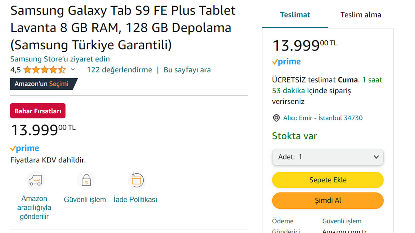Select the Teslimat tab
The height and width of the screenshot is (233, 415).
tap(295, 15)
